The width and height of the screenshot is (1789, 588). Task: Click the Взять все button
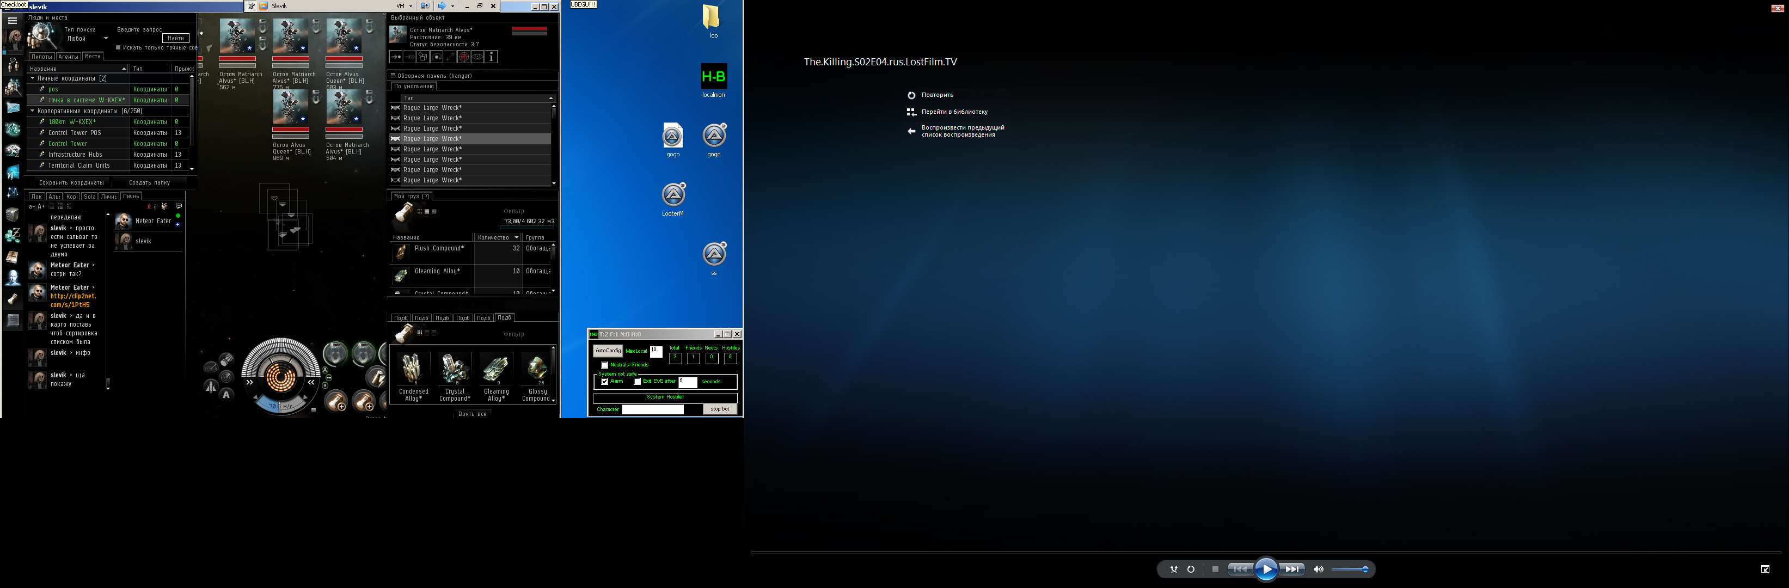pyautogui.click(x=472, y=414)
